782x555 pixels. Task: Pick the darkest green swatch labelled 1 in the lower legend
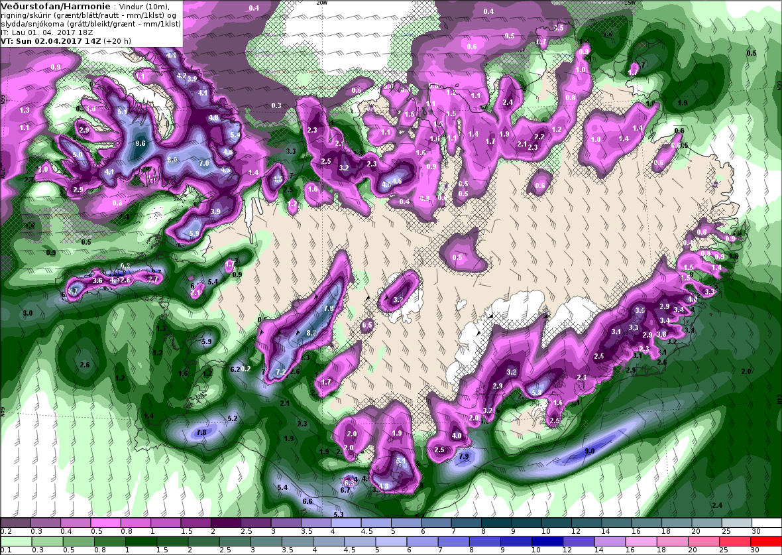pos(140,542)
